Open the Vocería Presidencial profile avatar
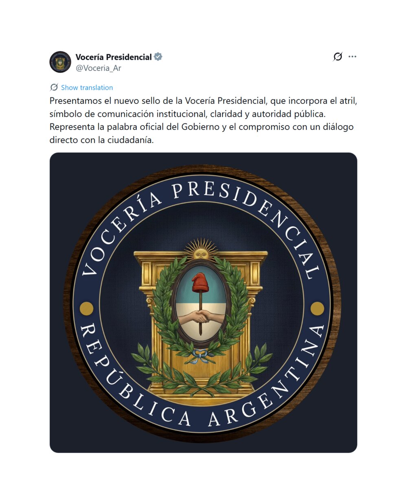This screenshot has width=404, height=496. 60,62
